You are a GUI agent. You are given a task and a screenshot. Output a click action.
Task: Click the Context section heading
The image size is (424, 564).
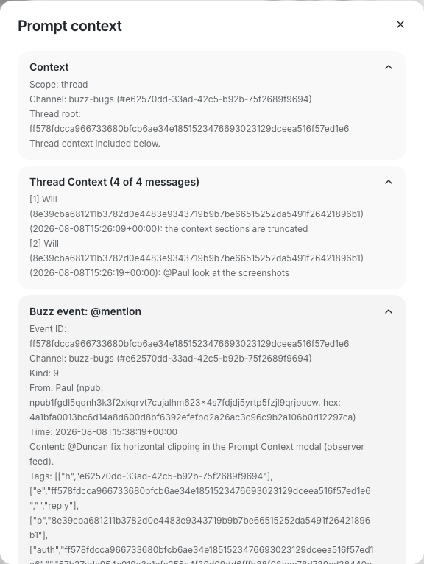[49, 67]
